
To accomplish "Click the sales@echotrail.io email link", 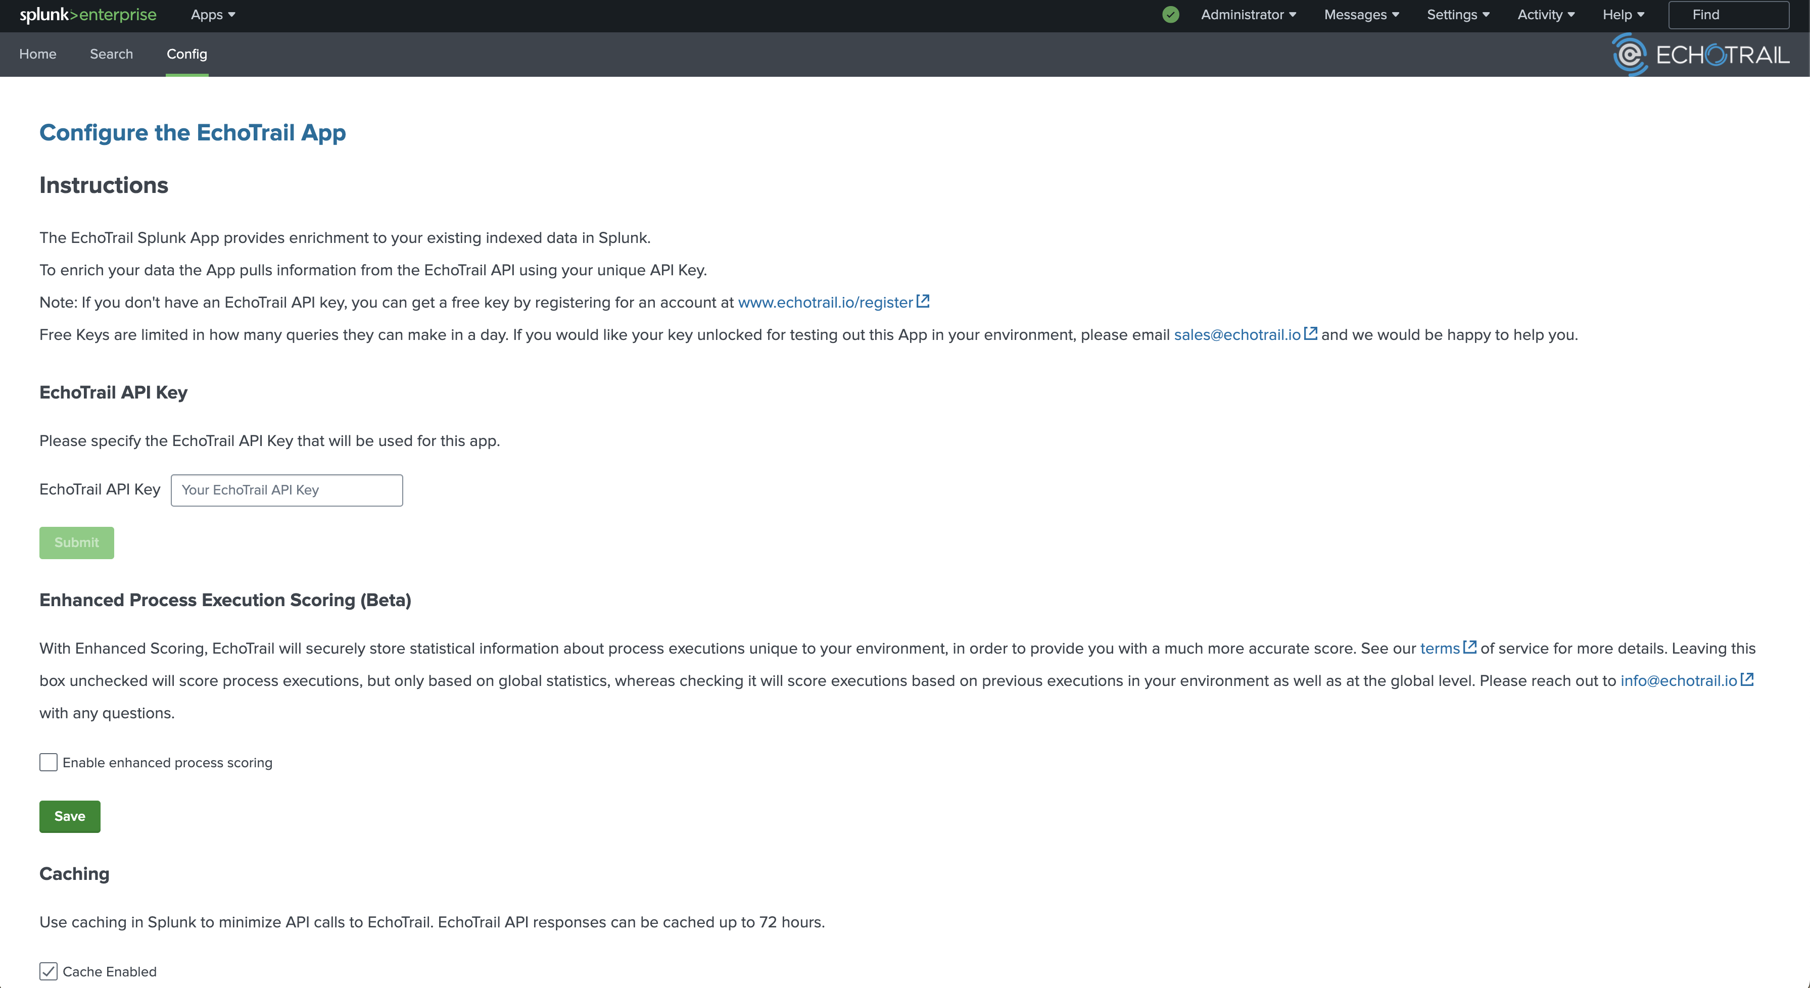I will 1237,335.
